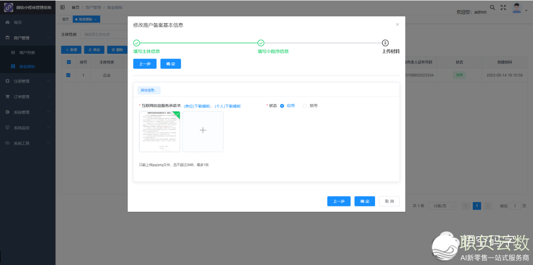Image resolution: width=533 pixels, height=265 pixels.
Task: Toggle the checkbox for row 1 企业
Action: click(x=68, y=75)
